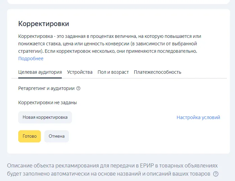The height and width of the screenshot is (181, 235).
Task: Confirm with the Готово button
Action: click(29, 136)
